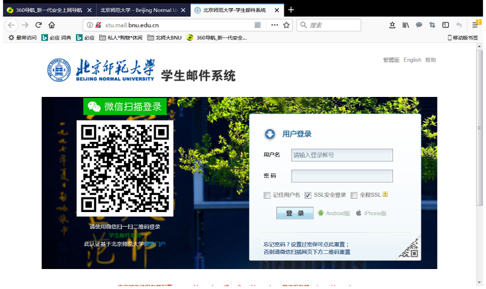Image resolution: width=486 pixels, height=289 pixels.
Task: Open the 北师大BNU bookmark folder
Action: 164,38
